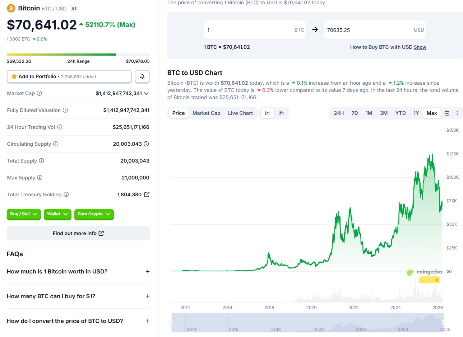Switch to candlestick chart icon

point(281,113)
